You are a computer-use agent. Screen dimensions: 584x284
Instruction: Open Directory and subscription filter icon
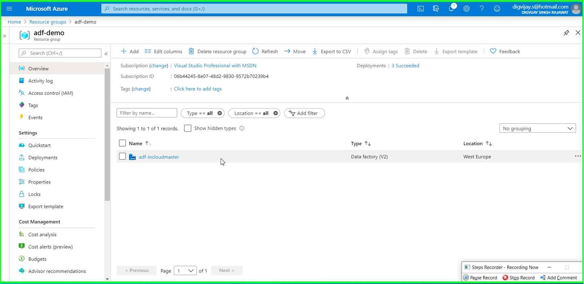pos(436,9)
